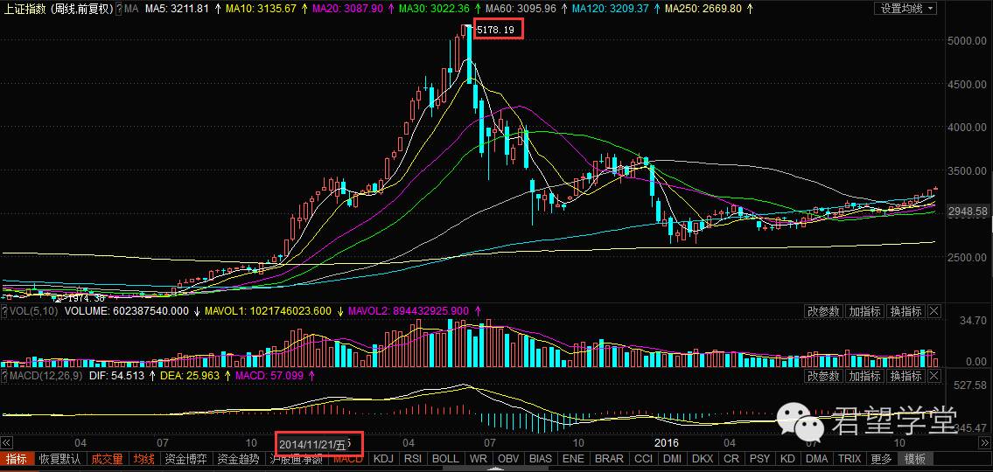The image size is (993, 472).
Task: Choose the BOLL indicator
Action: point(445,459)
